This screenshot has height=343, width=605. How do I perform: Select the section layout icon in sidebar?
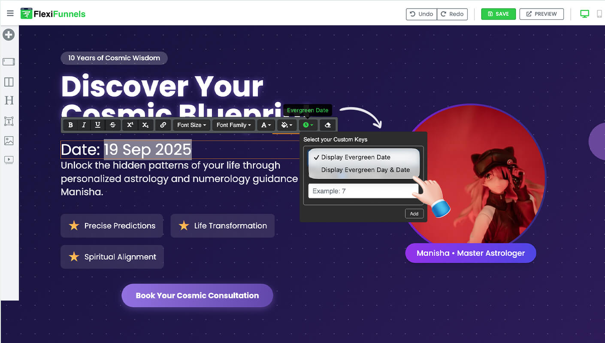[9, 62]
